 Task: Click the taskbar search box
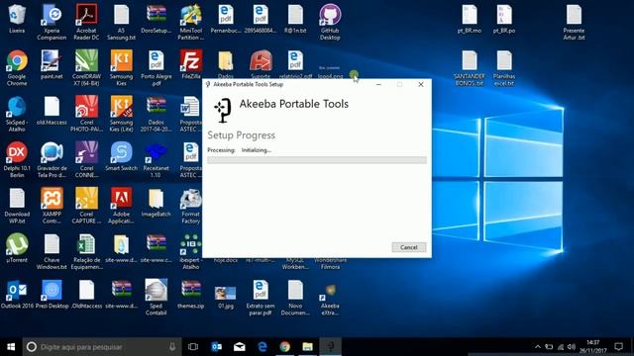(x=102, y=347)
